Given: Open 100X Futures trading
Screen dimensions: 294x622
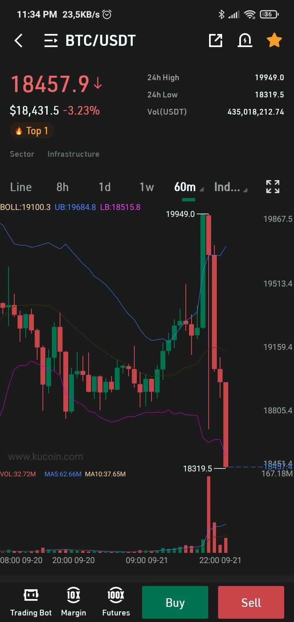Looking at the screenshot, I should pos(116,602).
